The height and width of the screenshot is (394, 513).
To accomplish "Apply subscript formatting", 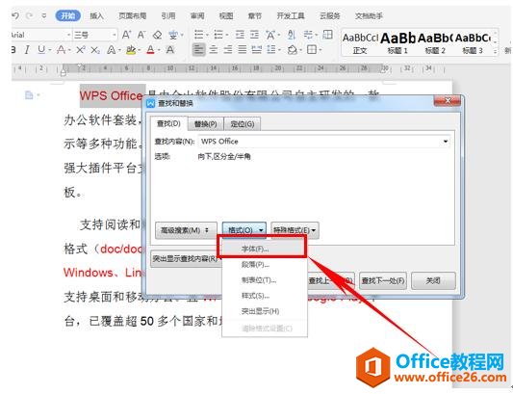I will [x=95, y=50].
